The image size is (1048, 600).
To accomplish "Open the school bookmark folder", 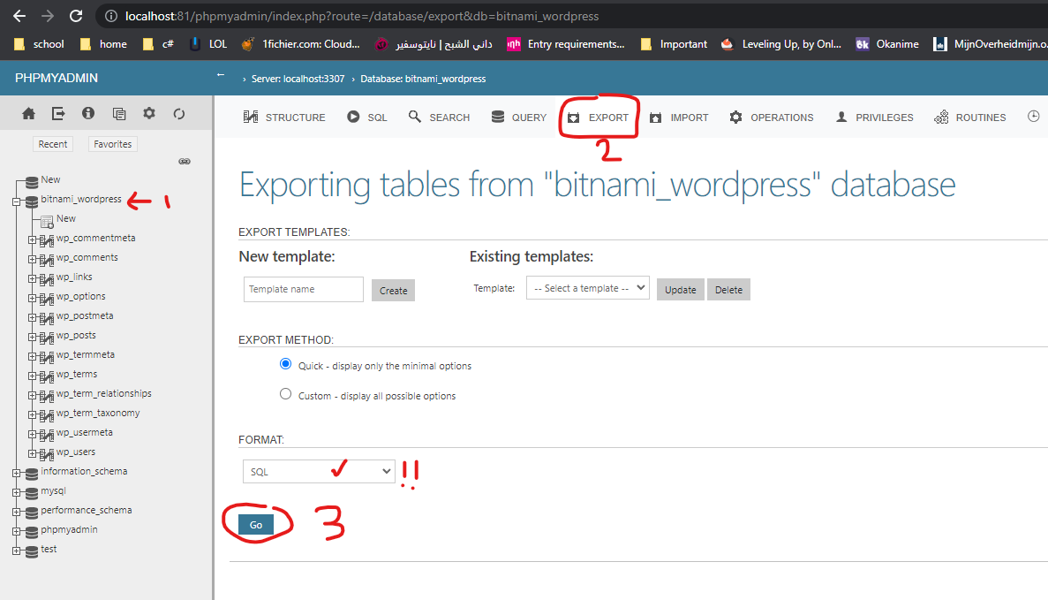I will point(40,44).
